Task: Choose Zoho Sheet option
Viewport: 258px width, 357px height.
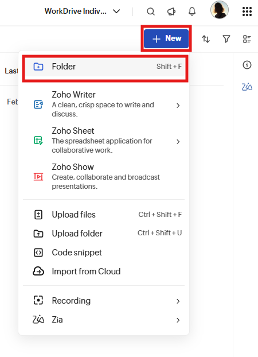Action: click(104, 140)
